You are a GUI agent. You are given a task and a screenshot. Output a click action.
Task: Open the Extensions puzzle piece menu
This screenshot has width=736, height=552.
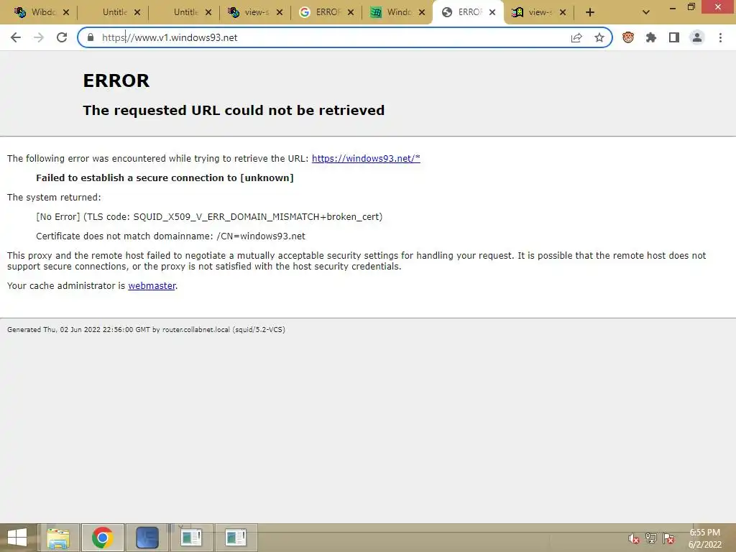(651, 37)
